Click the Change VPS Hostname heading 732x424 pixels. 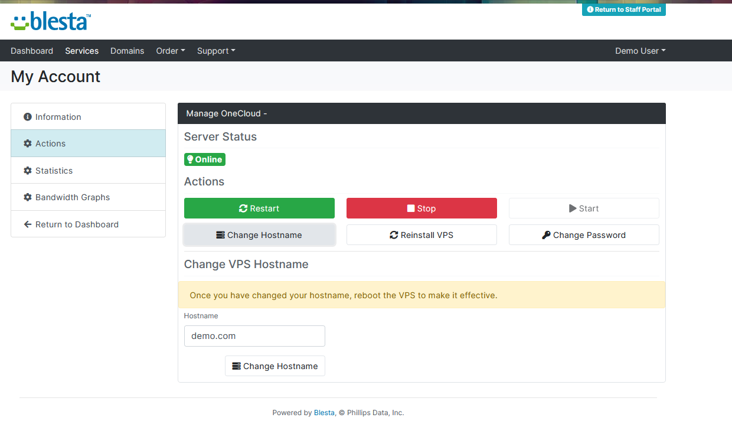(246, 264)
